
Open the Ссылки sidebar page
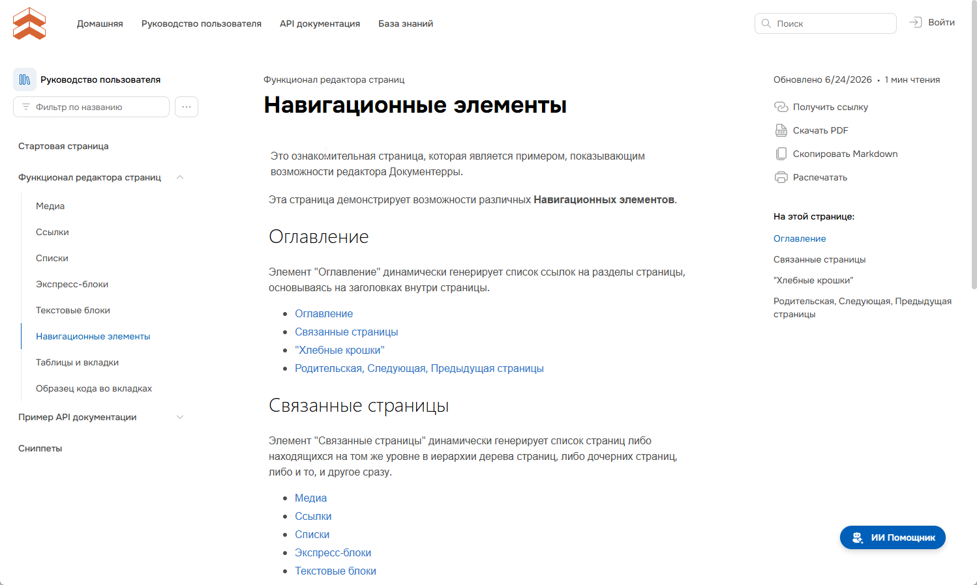pyautogui.click(x=52, y=232)
